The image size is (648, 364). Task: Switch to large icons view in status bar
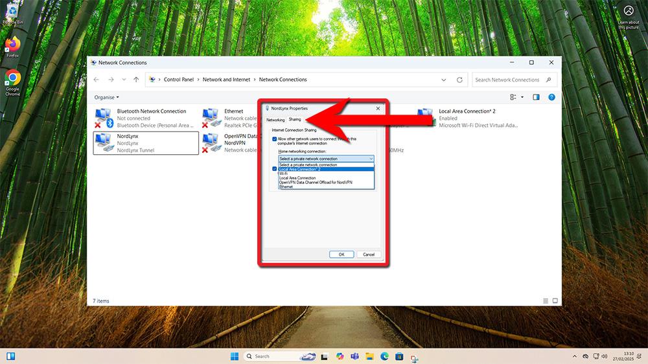pyautogui.click(x=555, y=301)
